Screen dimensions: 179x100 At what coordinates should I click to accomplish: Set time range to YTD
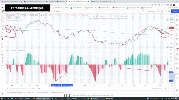(x=23, y=89)
